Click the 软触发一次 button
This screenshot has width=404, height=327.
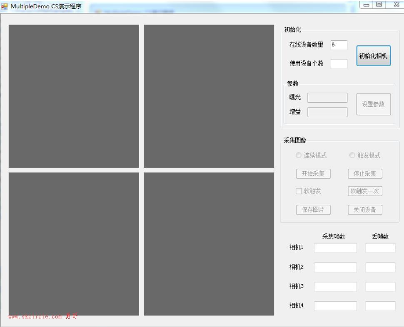point(365,191)
